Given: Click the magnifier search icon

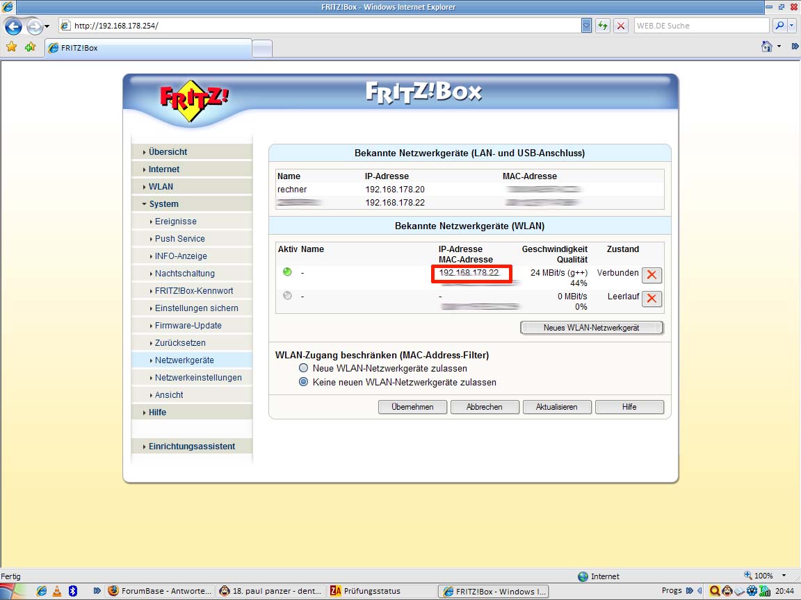Looking at the screenshot, I should 779,26.
